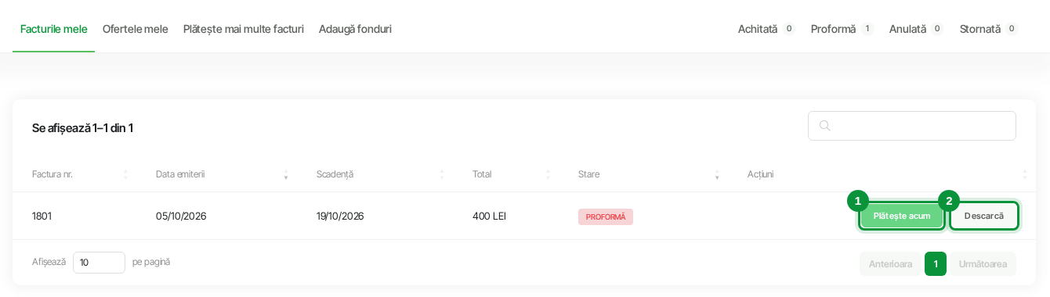Click the Descarcă button

click(x=984, y=216)
